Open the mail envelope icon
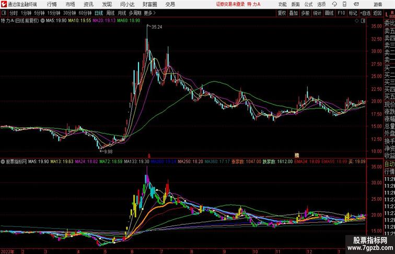Screen dimensions: 395x254 click(356, 4)
